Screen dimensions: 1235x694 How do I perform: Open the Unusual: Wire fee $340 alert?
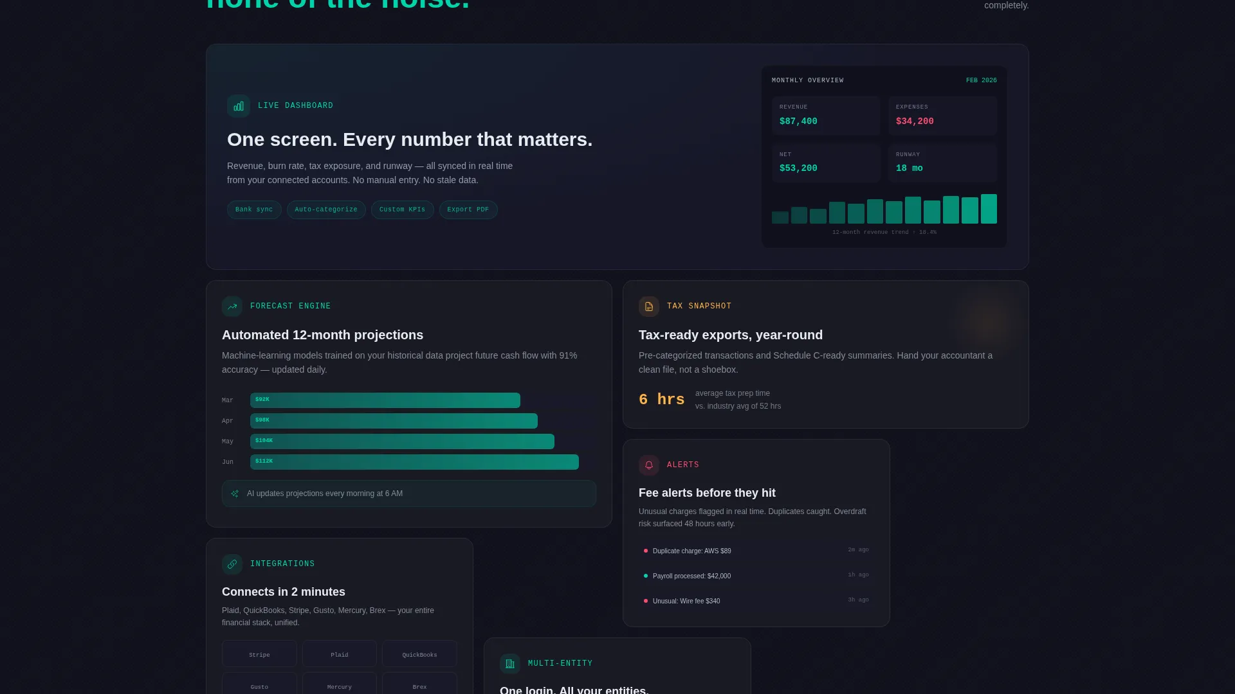coord(756,601)
